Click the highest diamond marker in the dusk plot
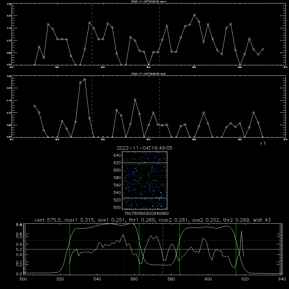Viewport: 289px width, 289px height. [x=85, y=79]
